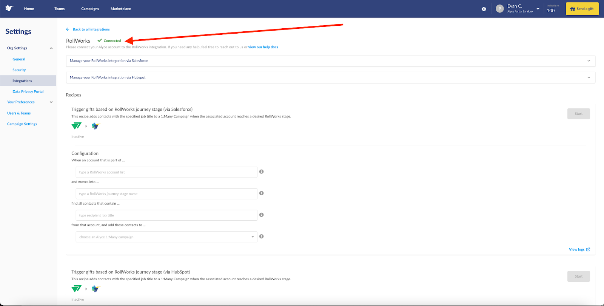Open the Alyce 1:Many campaign dropdown
This screenshot has height=306, width=604.
(x=166, y=237)
